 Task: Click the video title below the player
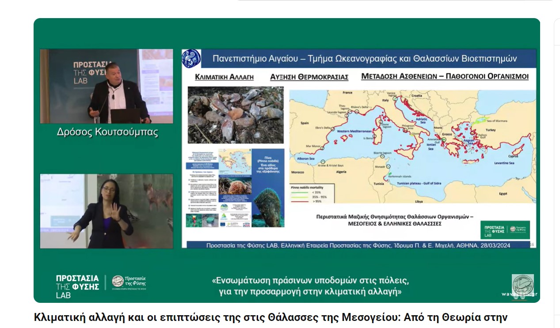(270, 317)
